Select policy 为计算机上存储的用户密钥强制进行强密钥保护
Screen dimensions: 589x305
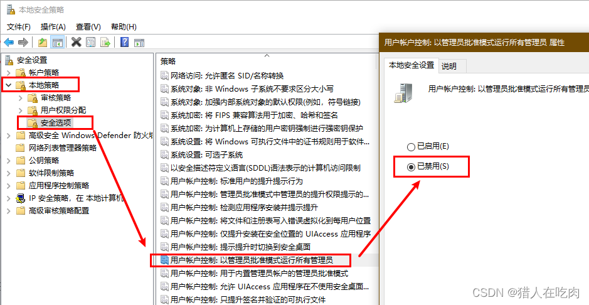click(267, 128)
